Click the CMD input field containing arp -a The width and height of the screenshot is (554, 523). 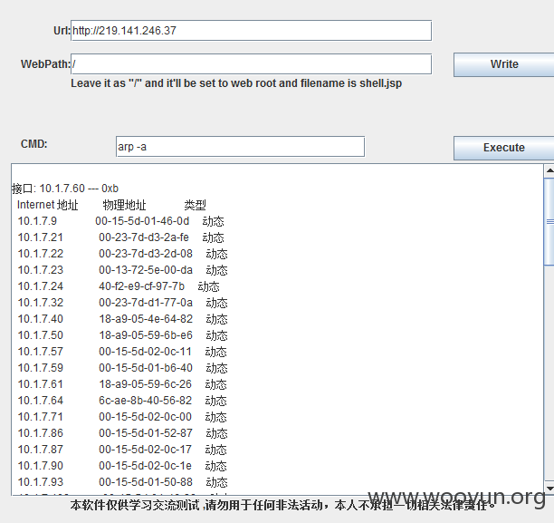point(240,147)
